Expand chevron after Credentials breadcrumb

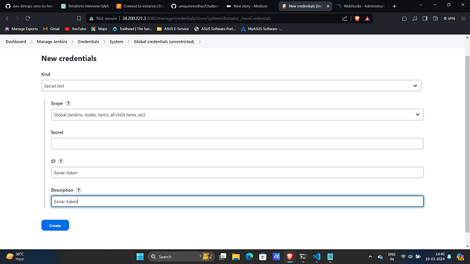(x=104, y=42)
